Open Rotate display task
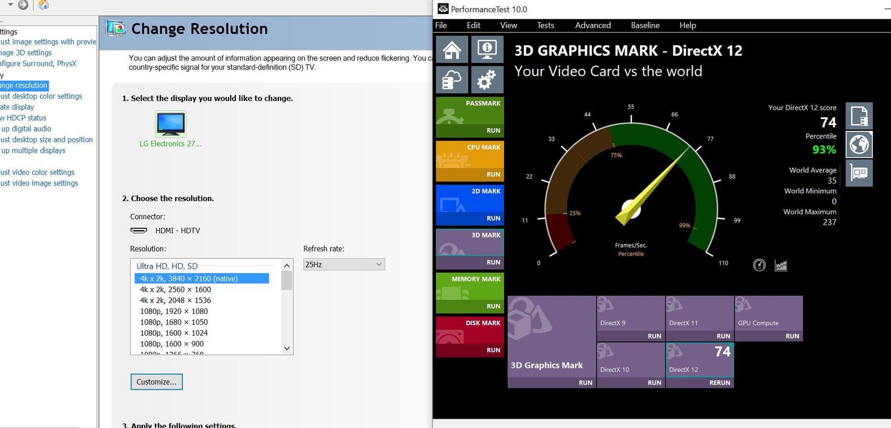Image resolution: width=891 pixels, height=428 pixels. 17,107
